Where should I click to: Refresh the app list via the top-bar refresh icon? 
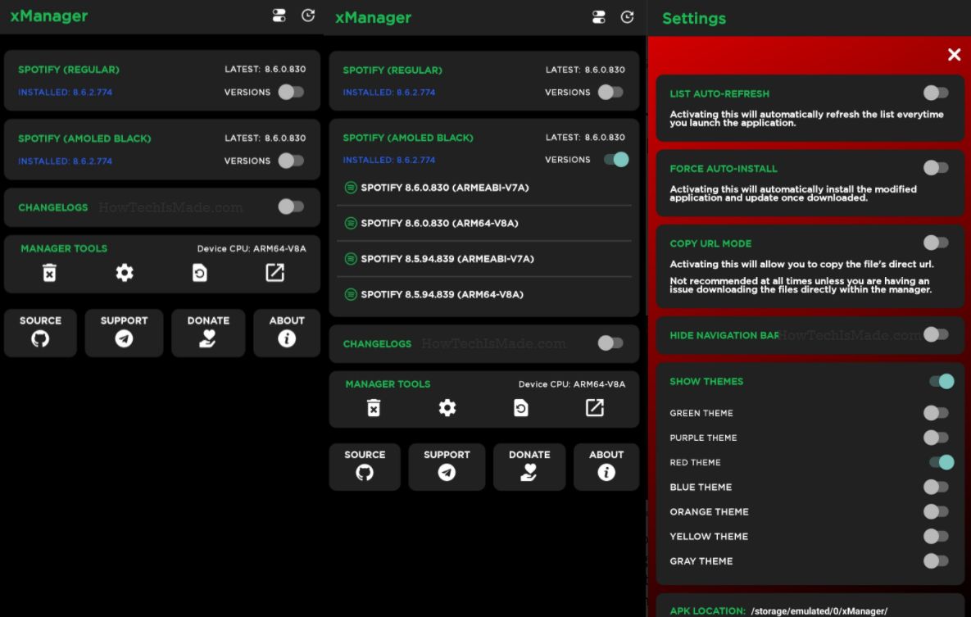point(308,15)
